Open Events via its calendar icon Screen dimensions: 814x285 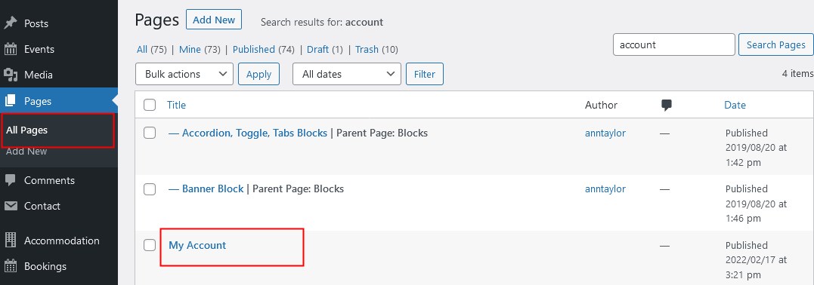click(11, 49)
